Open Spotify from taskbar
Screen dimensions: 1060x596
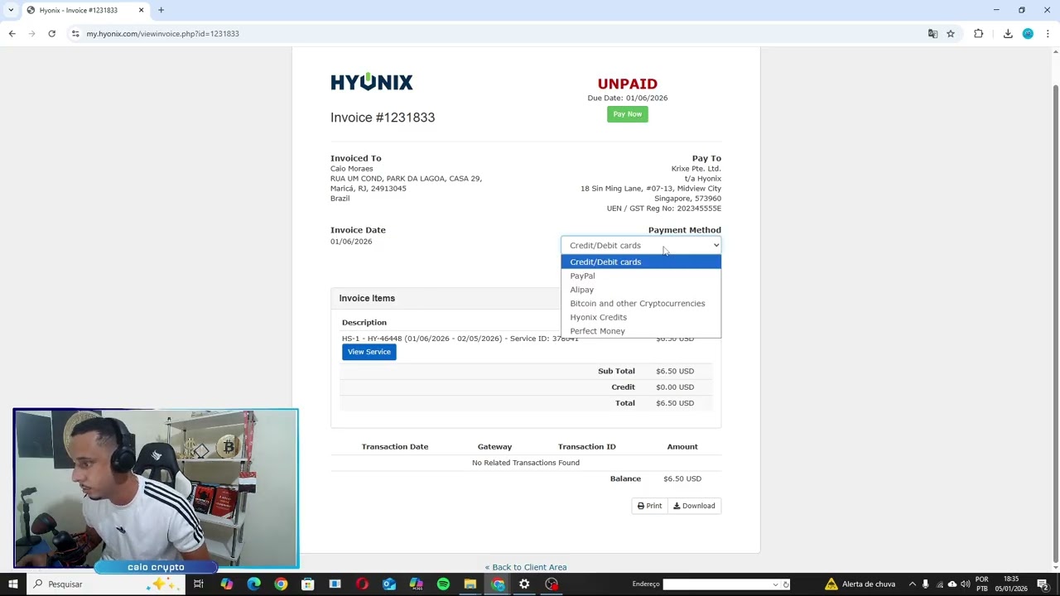[443, 584]
